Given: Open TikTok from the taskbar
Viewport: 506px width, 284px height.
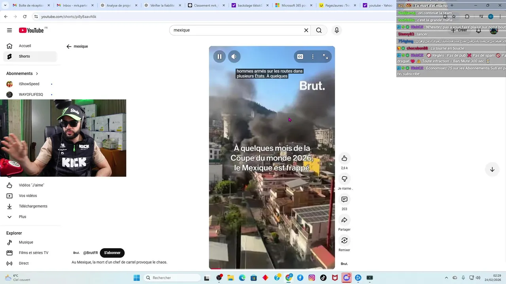Looking at the screenshot, I should click(323, 278).
